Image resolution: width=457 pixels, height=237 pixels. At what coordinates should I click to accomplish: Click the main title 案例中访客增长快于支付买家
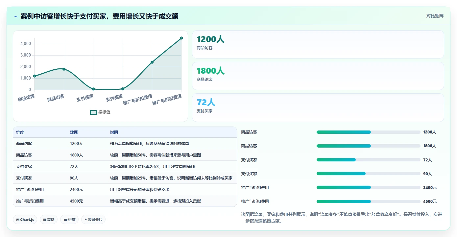(99, 16)
